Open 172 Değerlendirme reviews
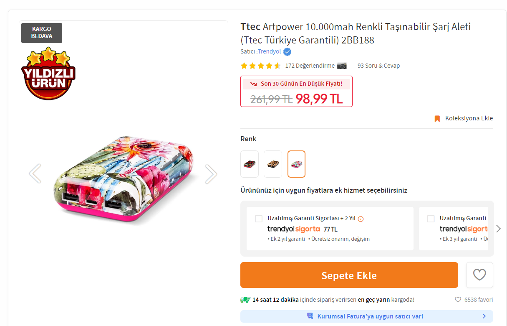This screenshot has width=507, height=326. coord(310,66)
